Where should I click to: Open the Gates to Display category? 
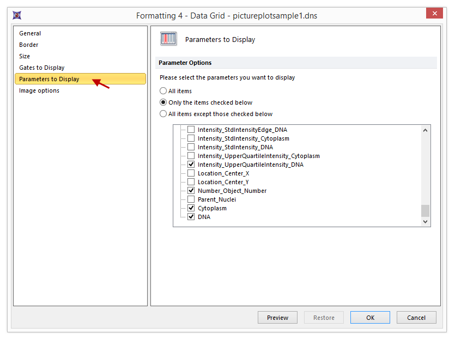[x=42, y=68]
